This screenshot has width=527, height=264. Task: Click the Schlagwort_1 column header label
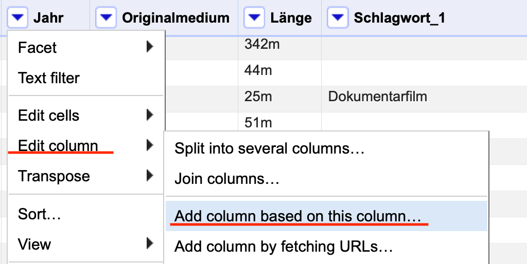click(399, 18)
